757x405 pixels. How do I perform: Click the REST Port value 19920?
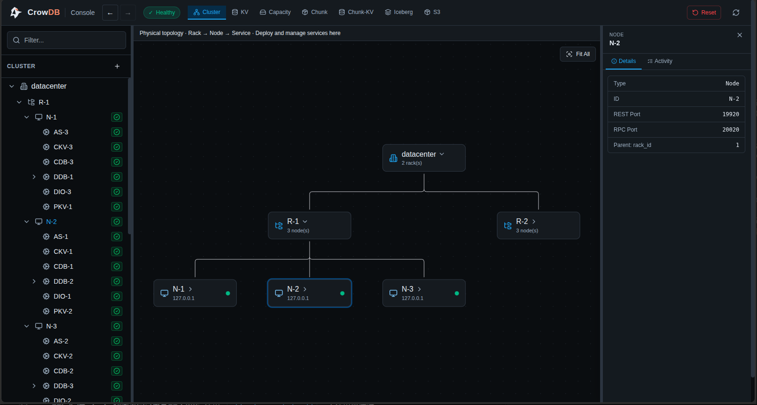[731, 114]
